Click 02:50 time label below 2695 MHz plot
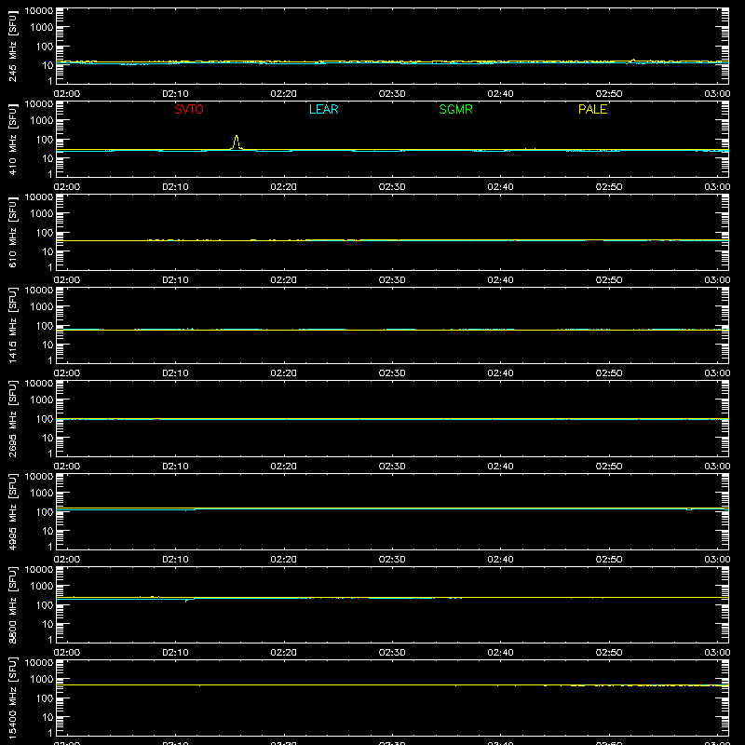This screenshot has height=745, width=745. [x=609, y=467]
